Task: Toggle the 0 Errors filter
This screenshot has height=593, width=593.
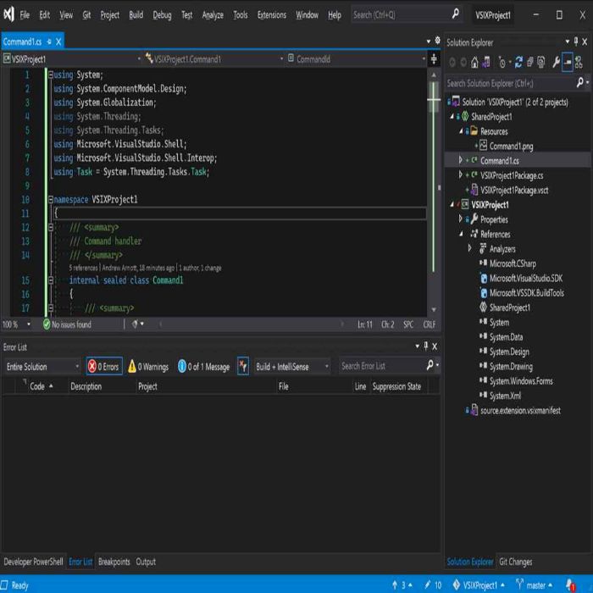Action: pyautogui.click(x=104, y=366)
